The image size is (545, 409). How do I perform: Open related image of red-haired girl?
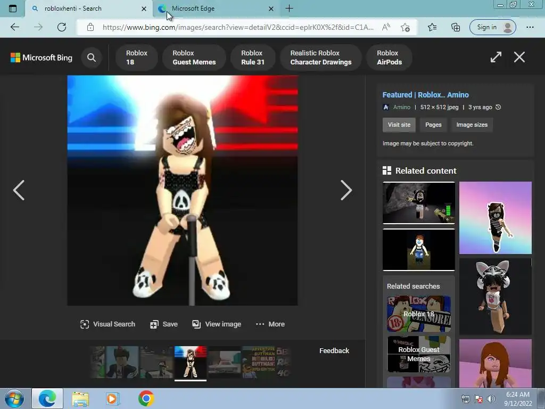496,363
